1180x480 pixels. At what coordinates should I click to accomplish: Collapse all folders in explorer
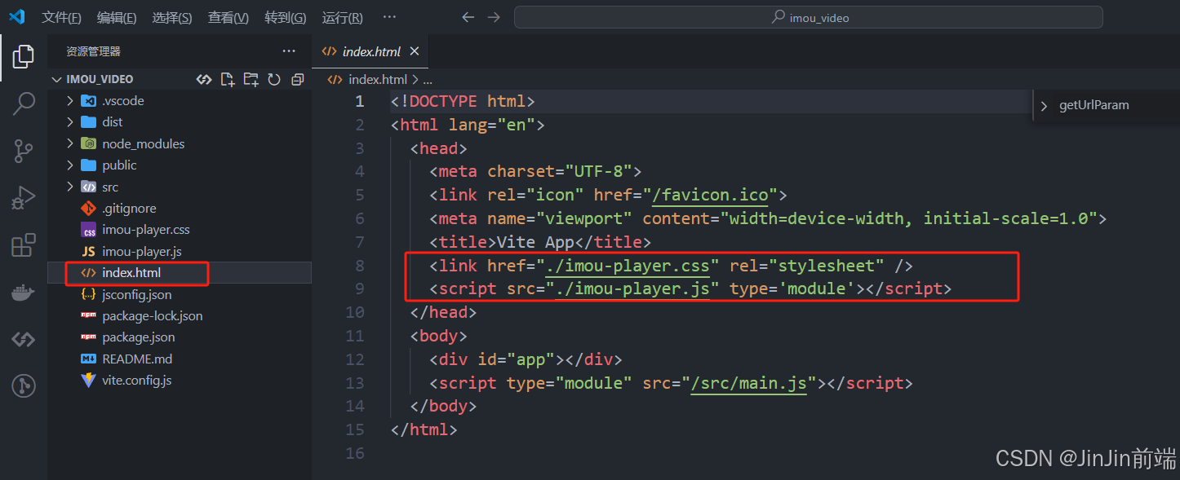[x=297, y=79]
